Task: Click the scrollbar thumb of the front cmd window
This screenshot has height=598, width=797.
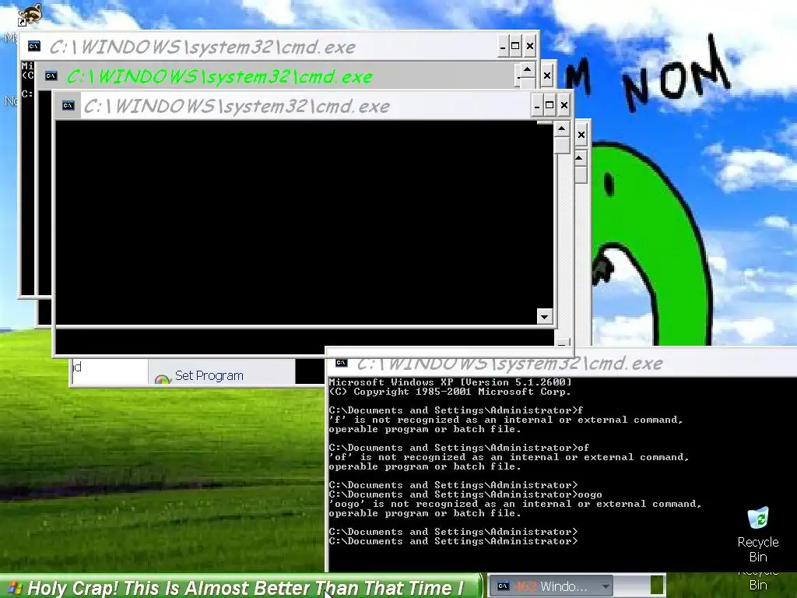Action: tap(561, 145)
